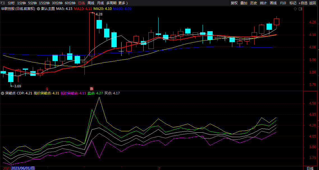This screenshot has width=319, height=170.
Task: Click the red 涨 marker on the chart
Action: pos(91,88)
